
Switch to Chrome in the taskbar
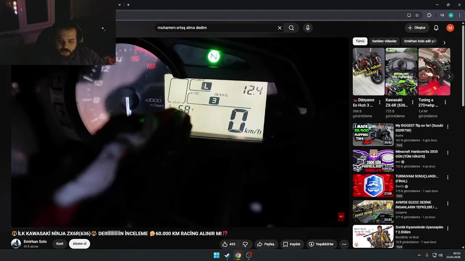[x=238, y=255]
